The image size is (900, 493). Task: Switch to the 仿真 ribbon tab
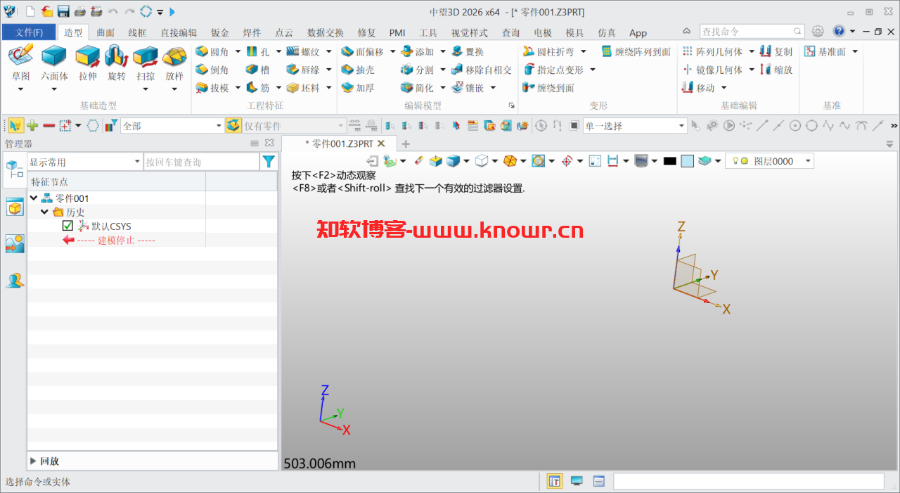607,32
